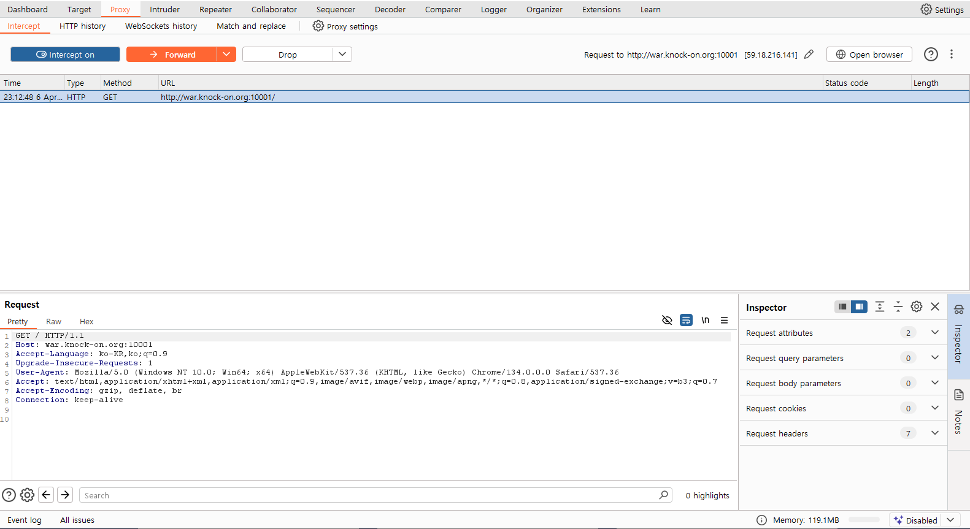970x529 pixels.
Task: Open the Intruder tab
Action: tap(164, 9)
